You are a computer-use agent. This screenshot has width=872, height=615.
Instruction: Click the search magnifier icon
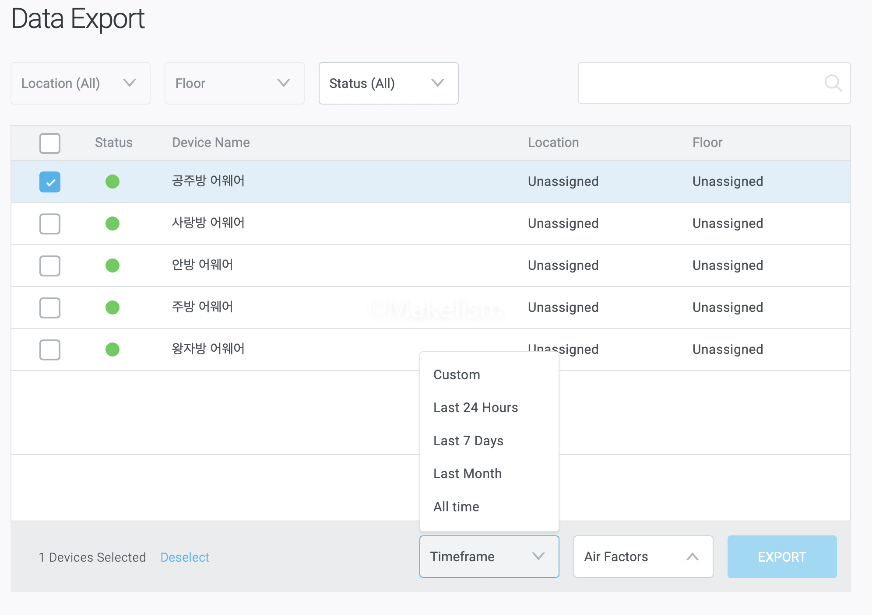833,83
